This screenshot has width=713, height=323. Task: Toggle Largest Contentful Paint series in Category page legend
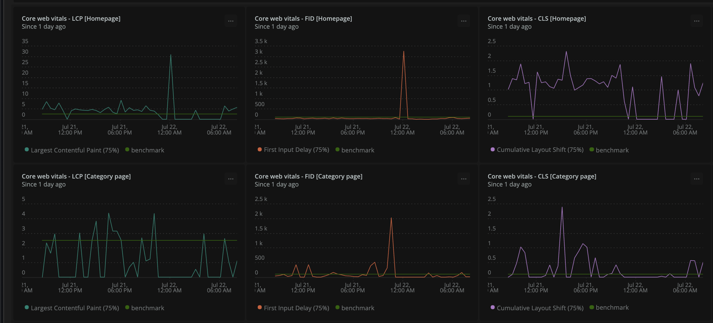(x=74, y=308)
